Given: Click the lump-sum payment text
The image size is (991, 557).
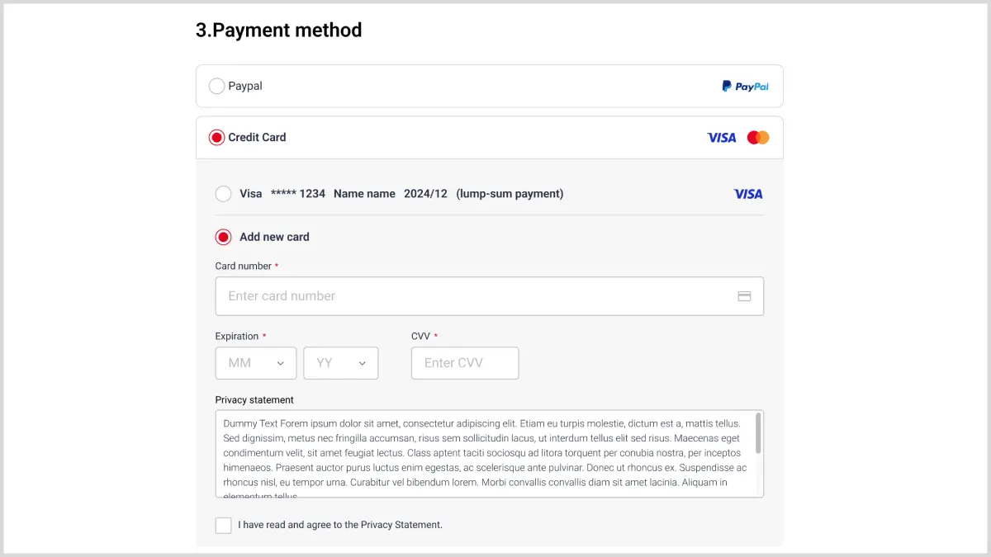Looking at the screenshot, I should click(509, 193).
